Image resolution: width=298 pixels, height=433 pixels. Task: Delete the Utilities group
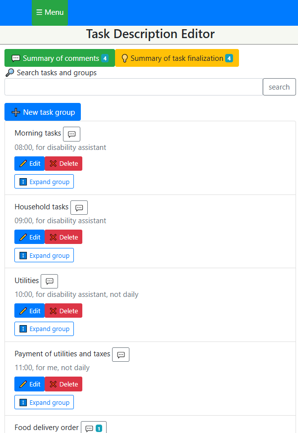point(63,311)
